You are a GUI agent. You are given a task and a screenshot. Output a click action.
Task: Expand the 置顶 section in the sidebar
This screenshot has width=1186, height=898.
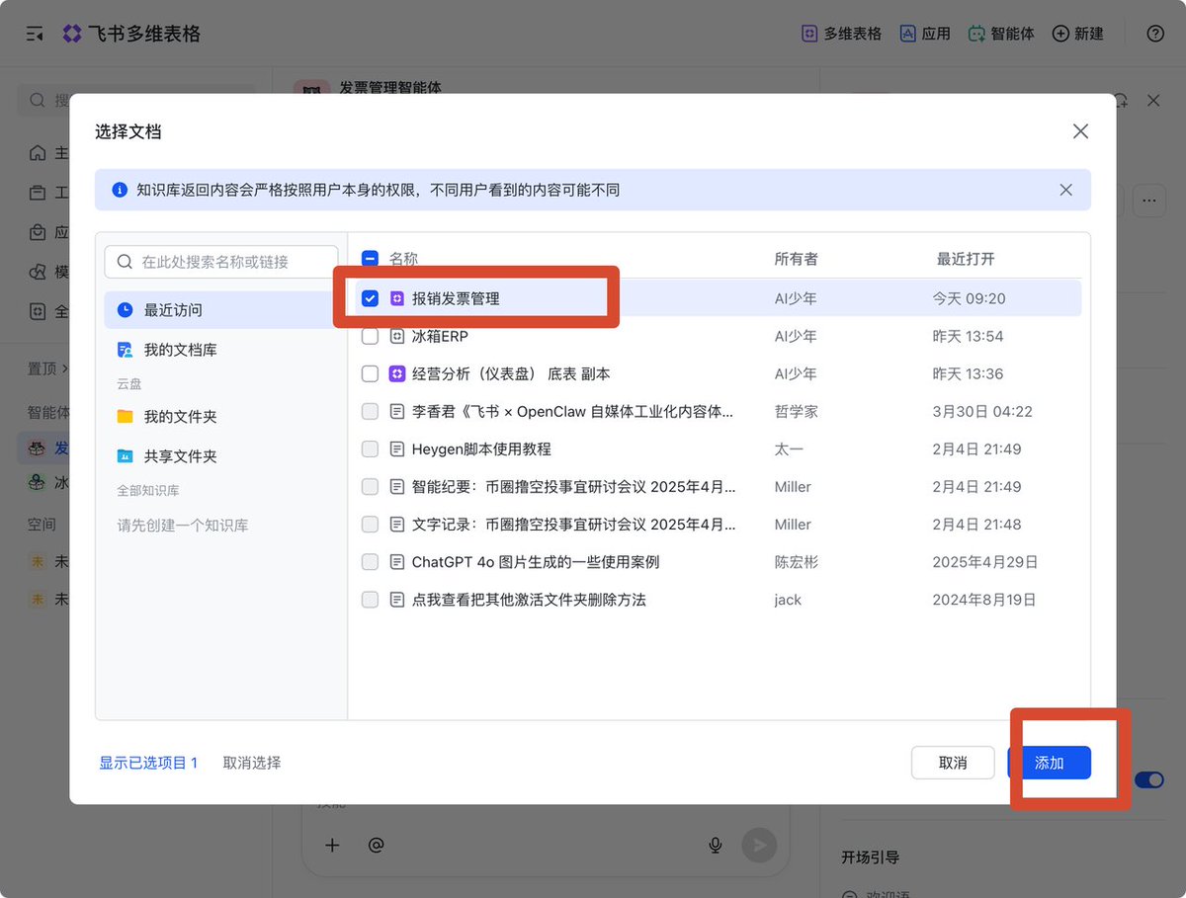coord(46,368)
